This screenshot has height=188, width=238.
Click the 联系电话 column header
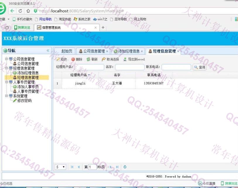pyautogui.click(x=154, y=75)
